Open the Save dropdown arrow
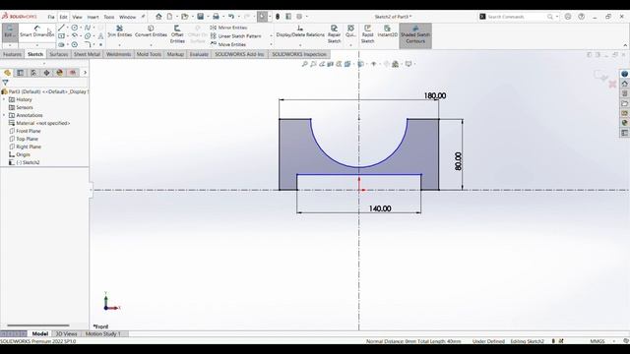The height and width of the screenshot is (354, 630). click(x=208, y=17)
